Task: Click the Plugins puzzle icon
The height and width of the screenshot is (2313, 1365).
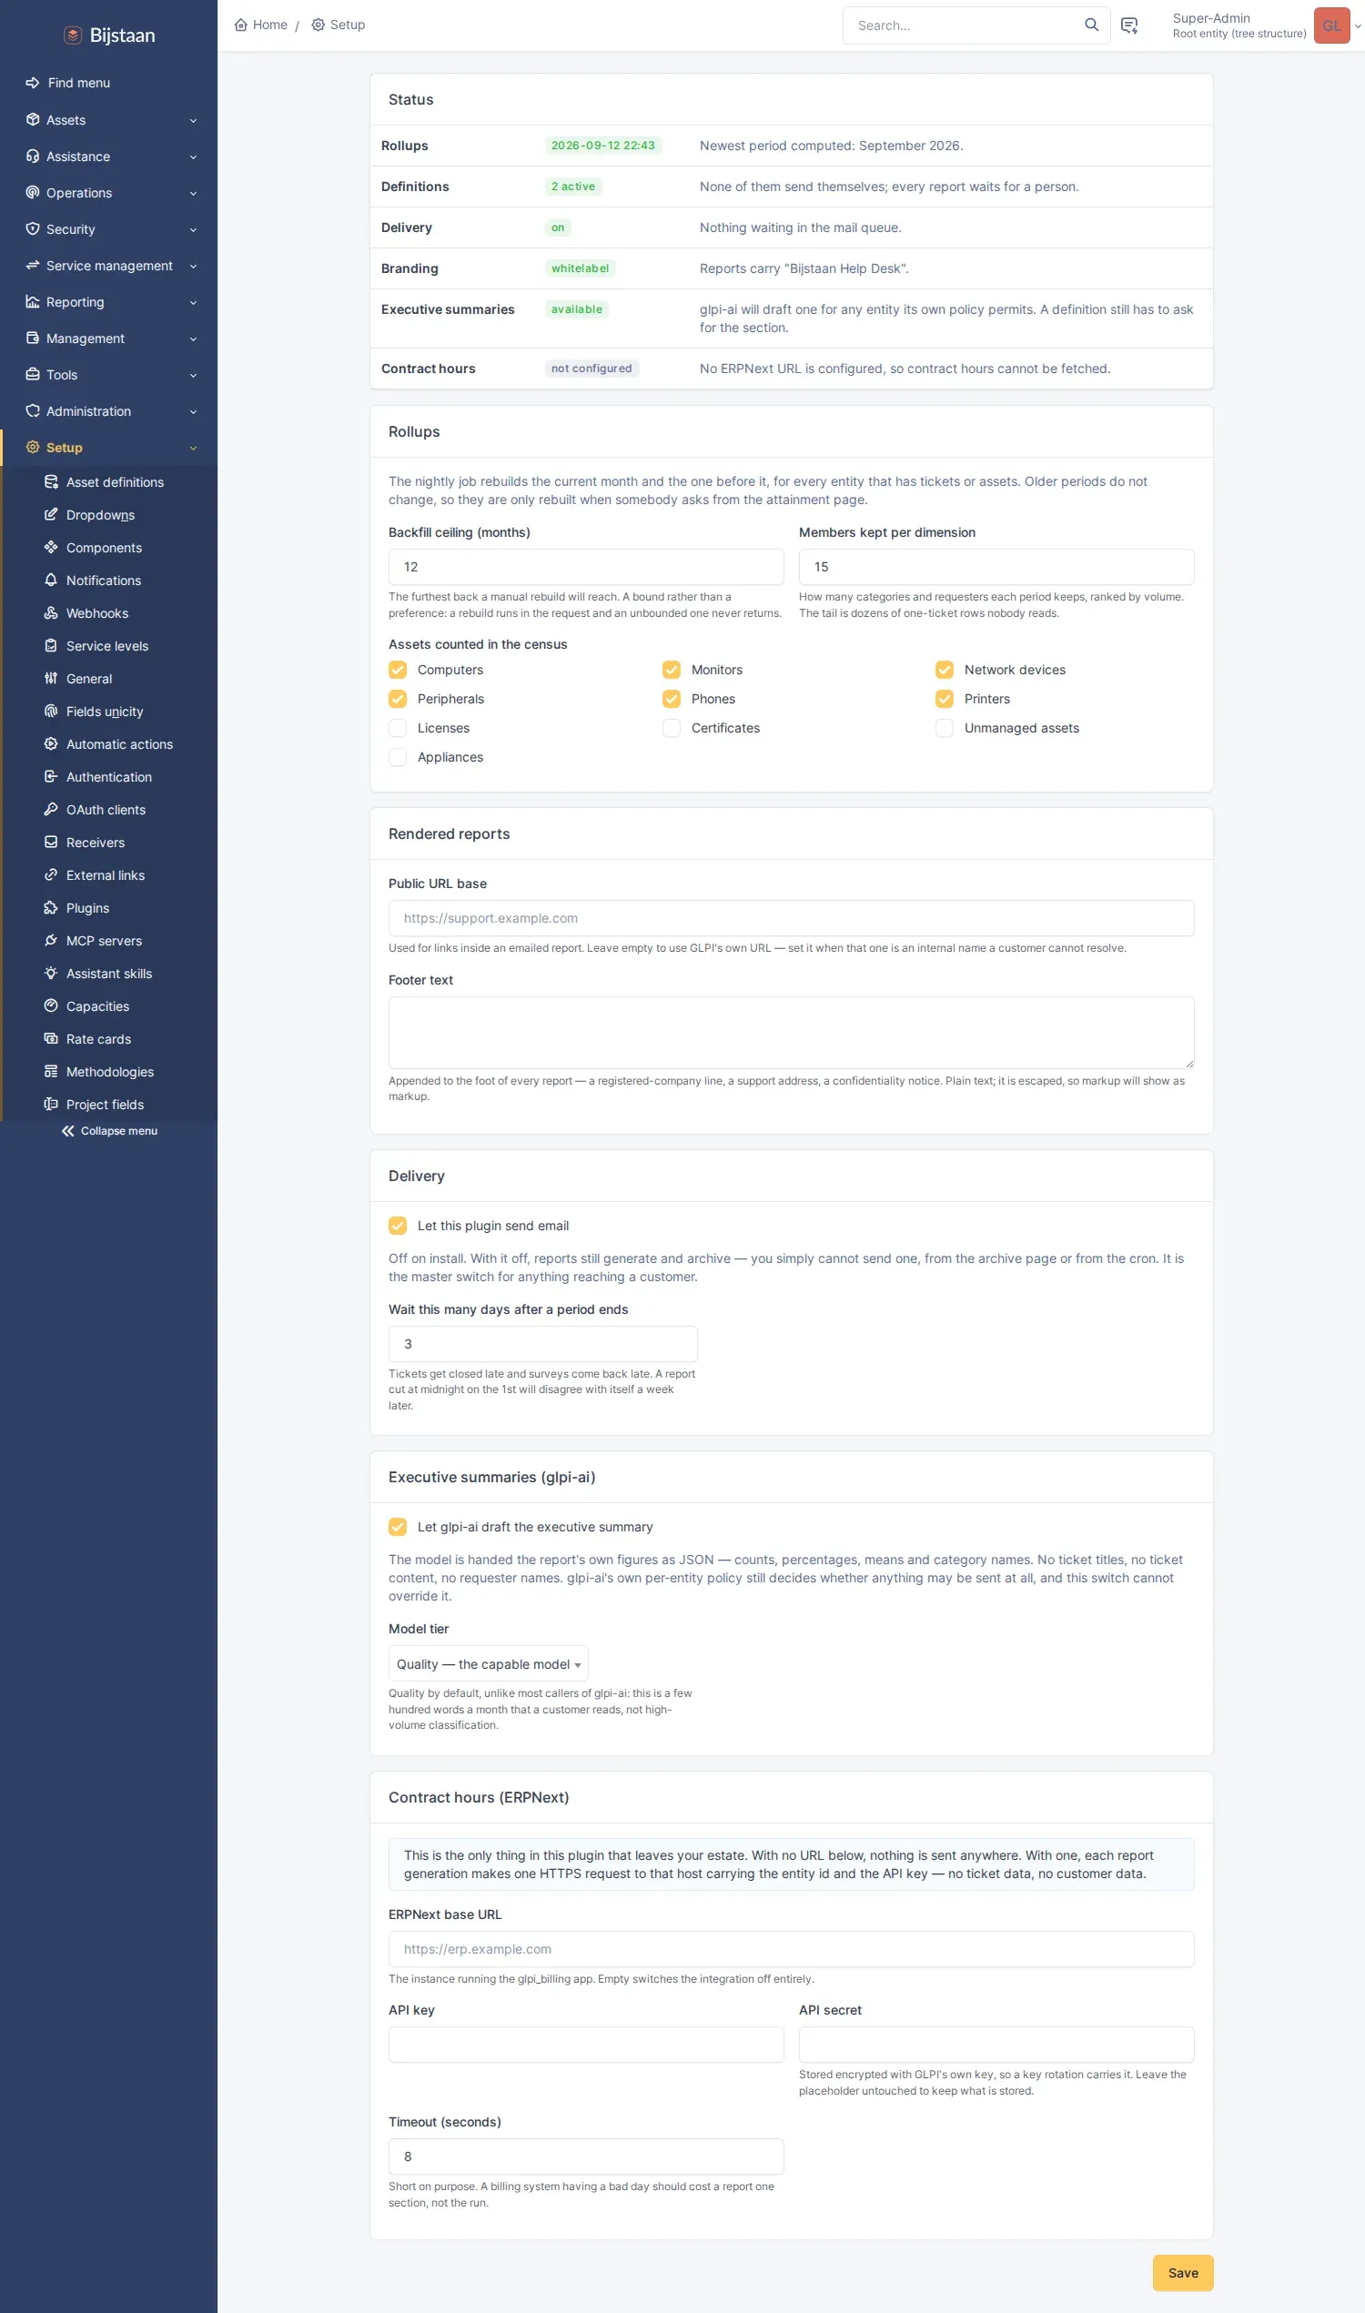Action: pyautogui.click(x=52, y=907)
